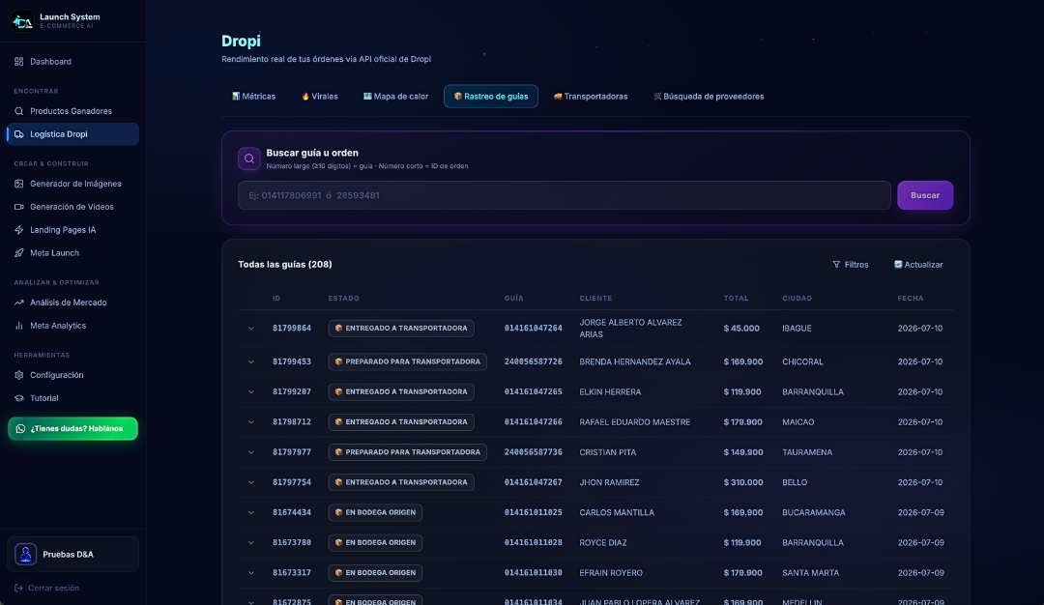Open Productos Ganadores in the sidebar

point(72,111)
